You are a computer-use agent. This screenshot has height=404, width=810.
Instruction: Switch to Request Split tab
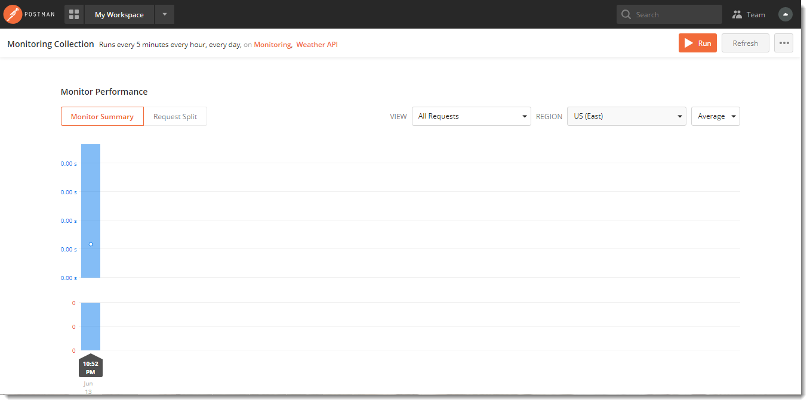tap(175, 117)
